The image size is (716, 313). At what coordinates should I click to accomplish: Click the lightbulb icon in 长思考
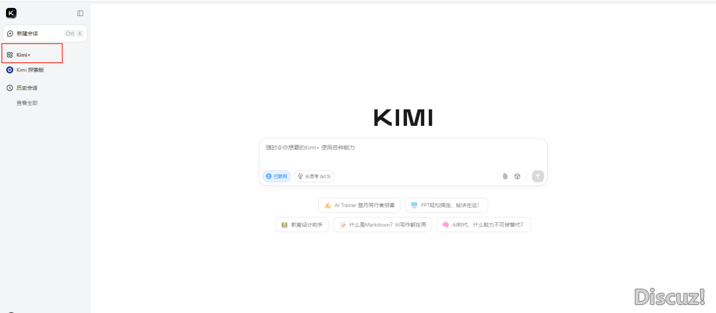coord(300,176)
